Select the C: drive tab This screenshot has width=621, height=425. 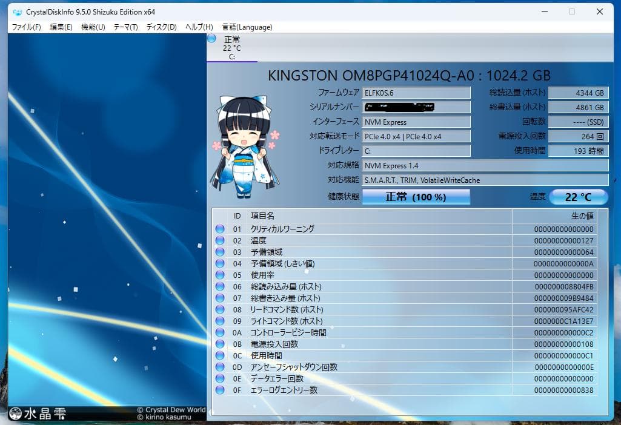click(232, 47)
